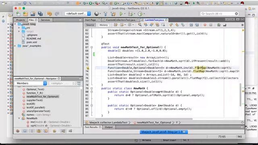258x145 pixels.
Task: Undo the last edit in main toolbar
Action: pos(50,14)
